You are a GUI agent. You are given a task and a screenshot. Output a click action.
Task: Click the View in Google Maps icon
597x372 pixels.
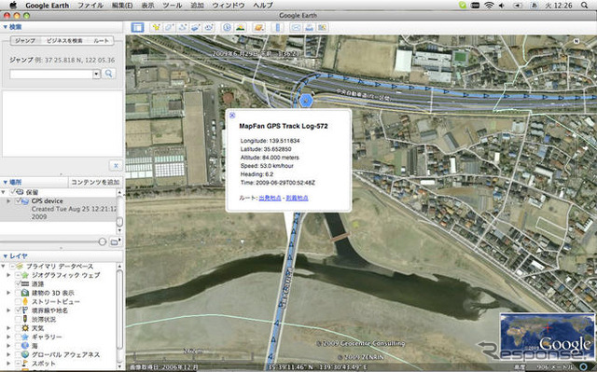(323, 27)
